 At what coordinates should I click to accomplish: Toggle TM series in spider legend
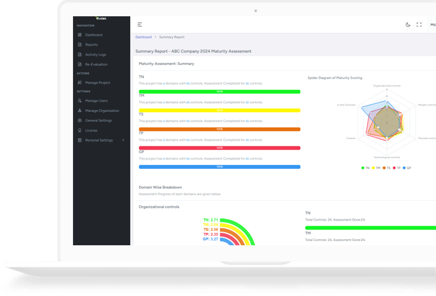click(x=376, y=168)
